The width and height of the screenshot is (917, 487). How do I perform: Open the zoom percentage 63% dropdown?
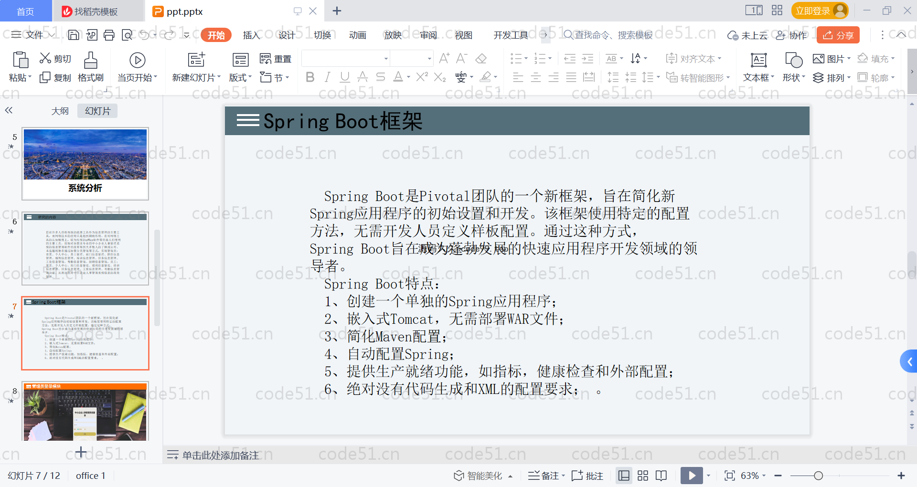pyautogui.click(x=764, y=476)
